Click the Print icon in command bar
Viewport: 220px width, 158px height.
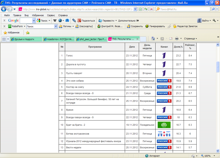(177, 39)
